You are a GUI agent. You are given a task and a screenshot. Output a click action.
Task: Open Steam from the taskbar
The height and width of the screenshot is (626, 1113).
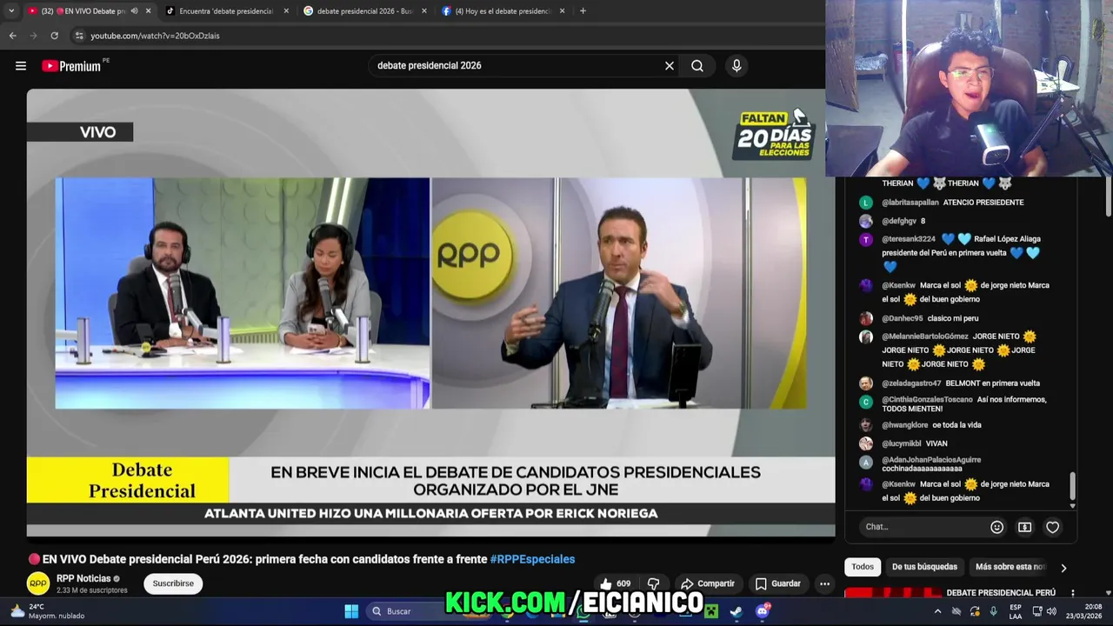coord(736,611)
